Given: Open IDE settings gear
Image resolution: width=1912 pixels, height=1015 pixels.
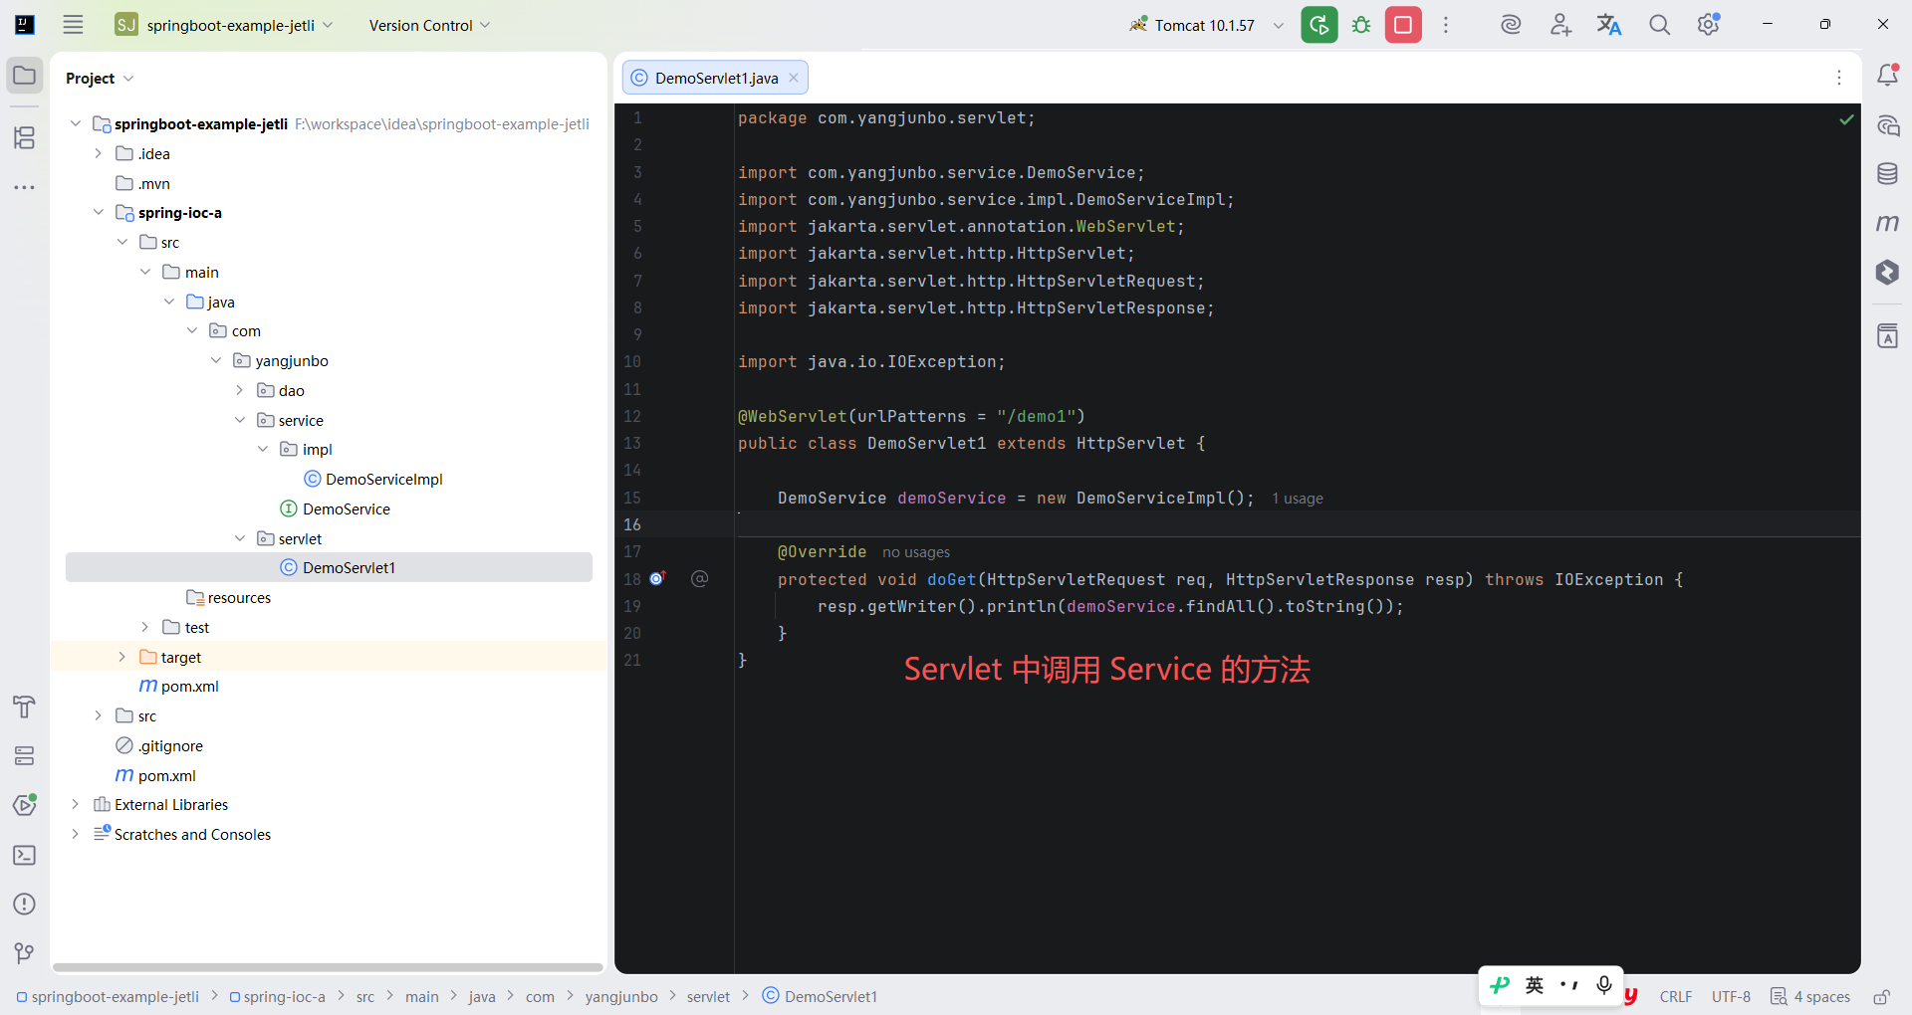Looking at the screenshot, I should point(1709,25).
